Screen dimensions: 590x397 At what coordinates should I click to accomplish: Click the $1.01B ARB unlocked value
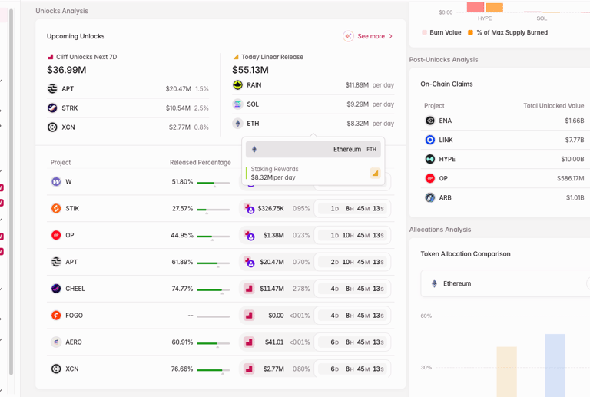point(575,197)
